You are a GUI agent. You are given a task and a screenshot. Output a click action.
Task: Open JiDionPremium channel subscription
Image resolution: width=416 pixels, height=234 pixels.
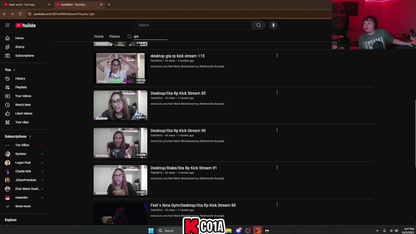[x=25, y=180]
